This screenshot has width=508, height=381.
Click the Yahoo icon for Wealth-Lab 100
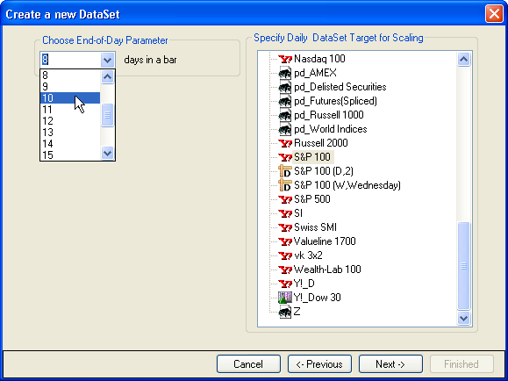(285, 270)
